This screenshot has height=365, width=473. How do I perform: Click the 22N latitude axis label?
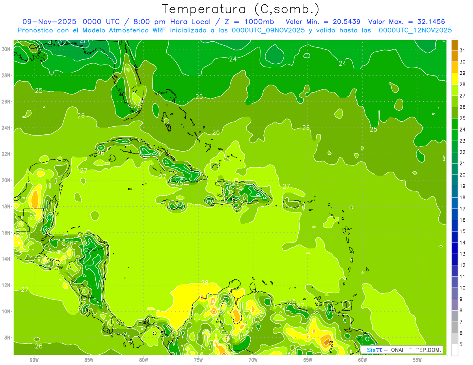[x=6, y=154]
